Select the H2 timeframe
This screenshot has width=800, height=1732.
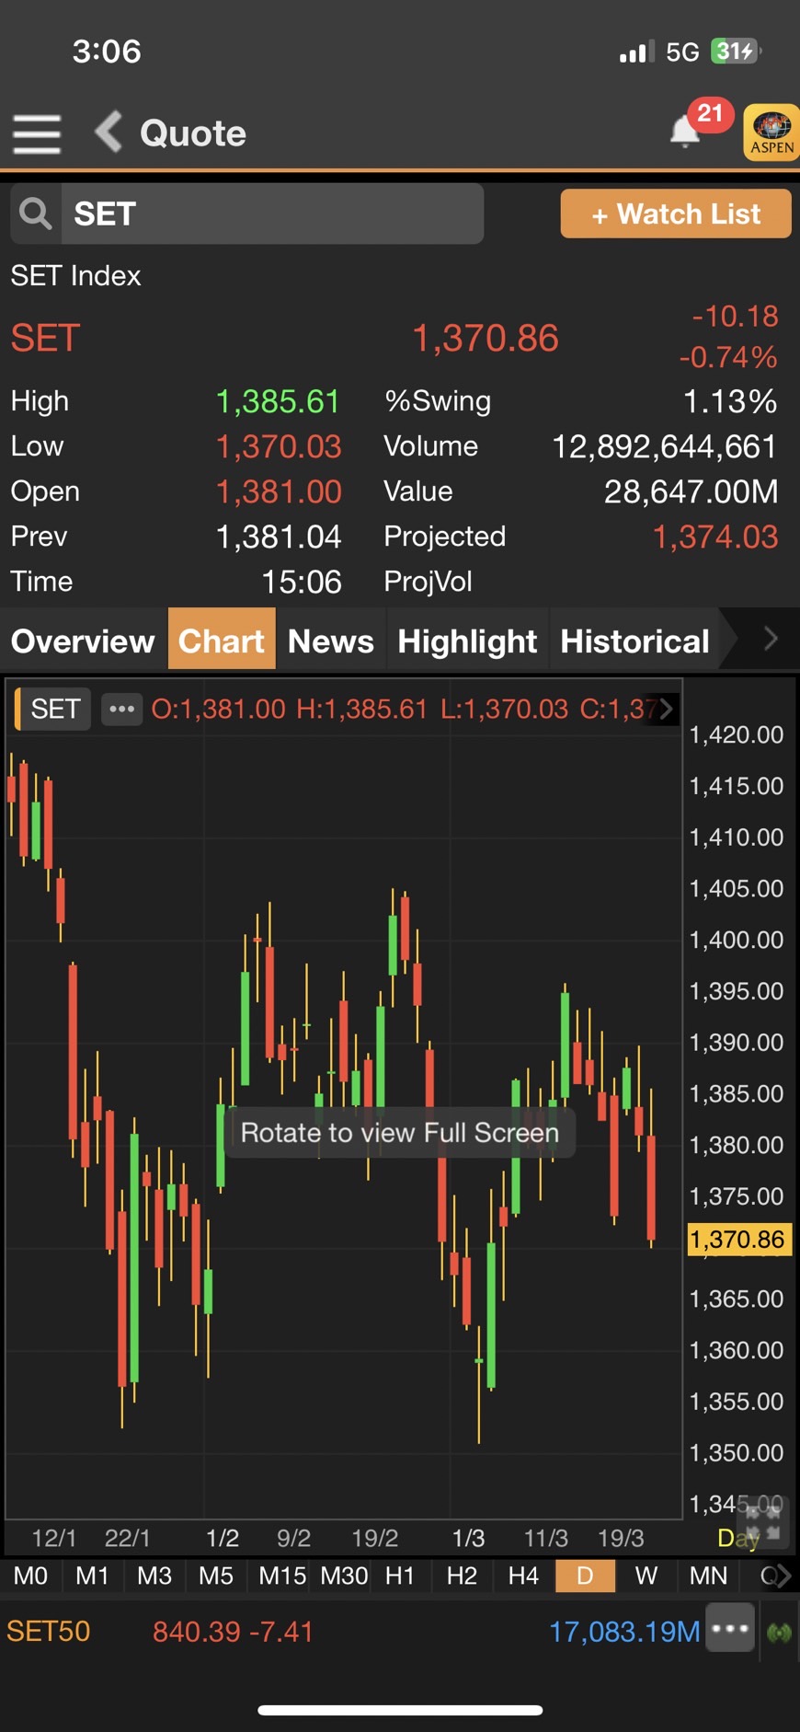462,1576
